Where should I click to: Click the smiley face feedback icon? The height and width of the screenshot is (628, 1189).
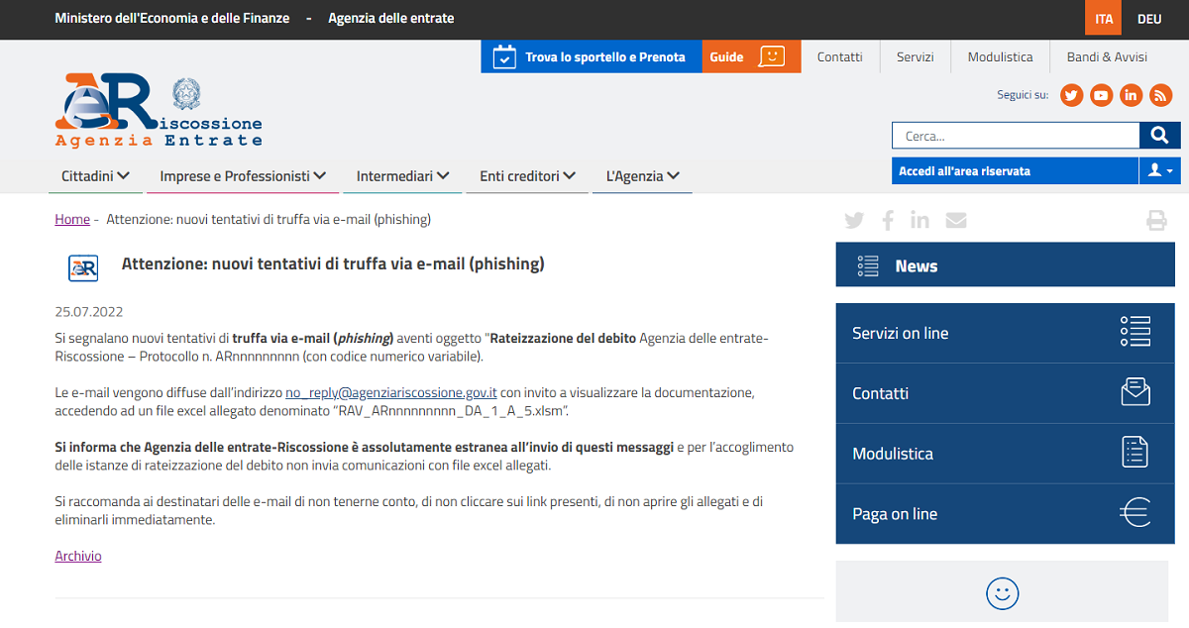click(x=1003, y=593)
